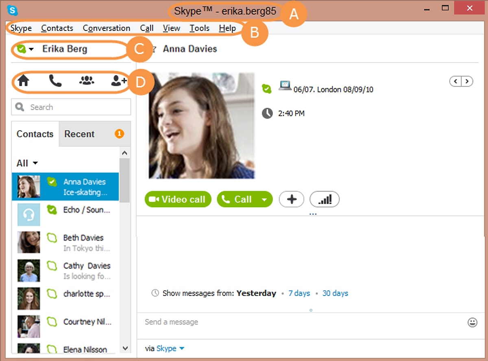Open the dial pad phone icon

pyautogui.click(x=55, y=81)
